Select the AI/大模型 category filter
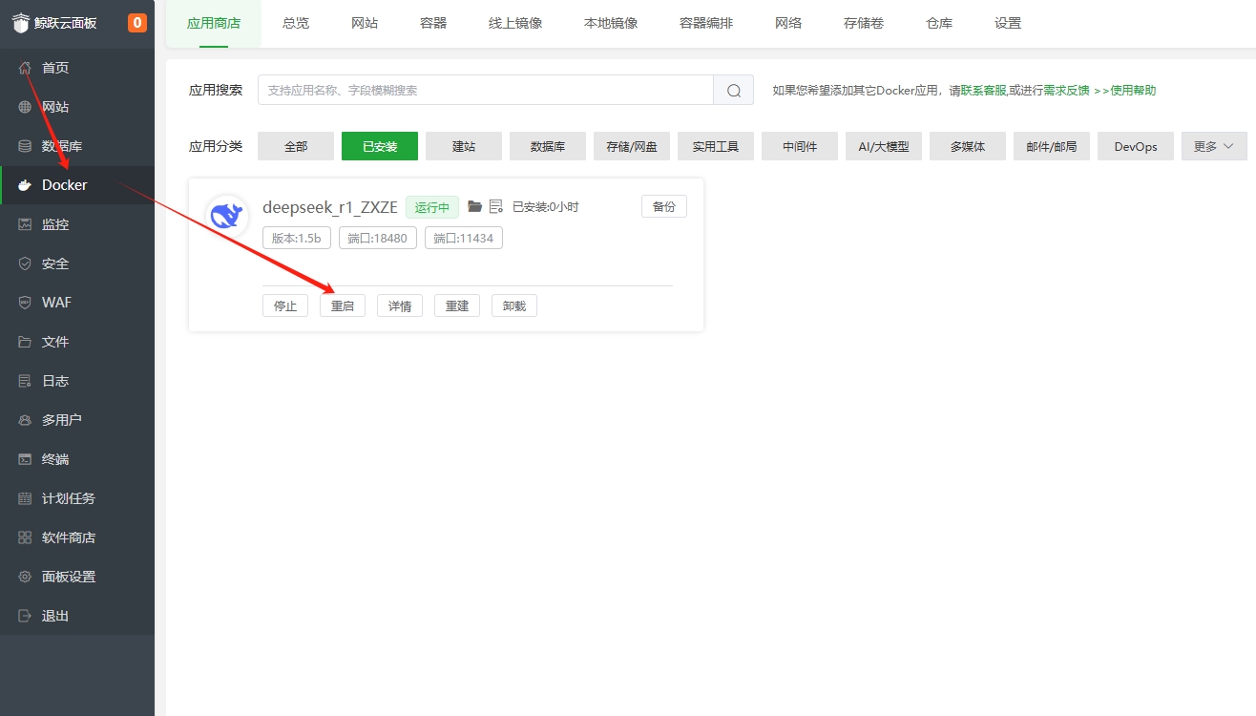 884,146
